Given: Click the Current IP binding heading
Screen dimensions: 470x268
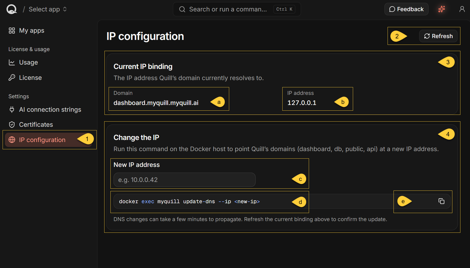Looking at the screenshot, I should [x=143, y=67].
